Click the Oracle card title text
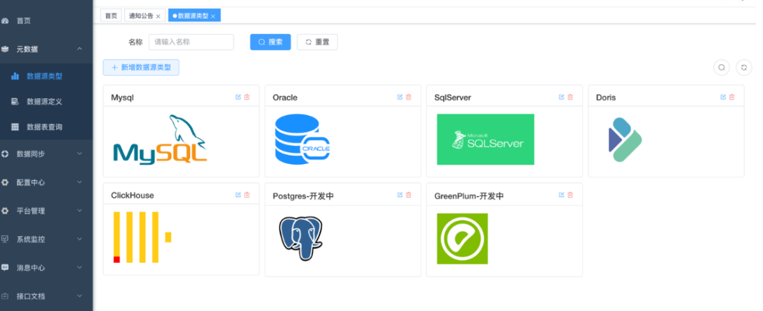The width and height of the screenshot is (763, 311). pyautogui.click(x=285, y=98)
